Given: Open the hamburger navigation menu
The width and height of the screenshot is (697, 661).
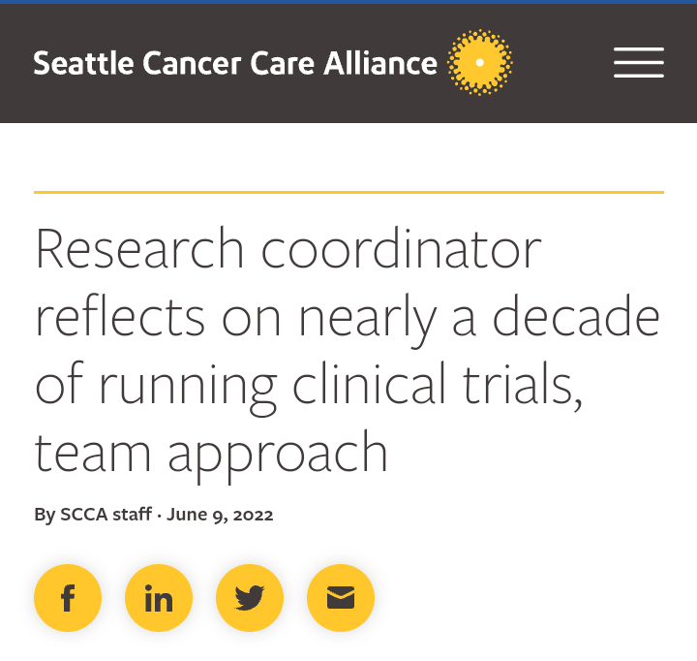Looking at the screenshot, I should pos(638,63).
